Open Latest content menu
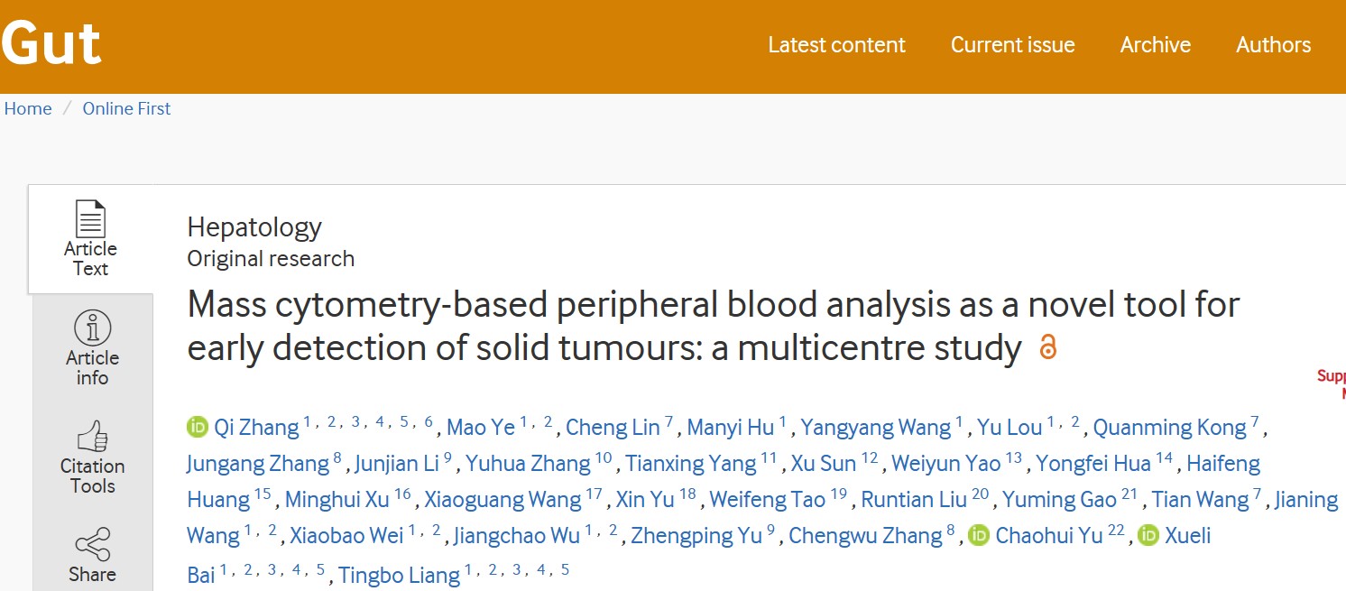 tap(836, 45)
